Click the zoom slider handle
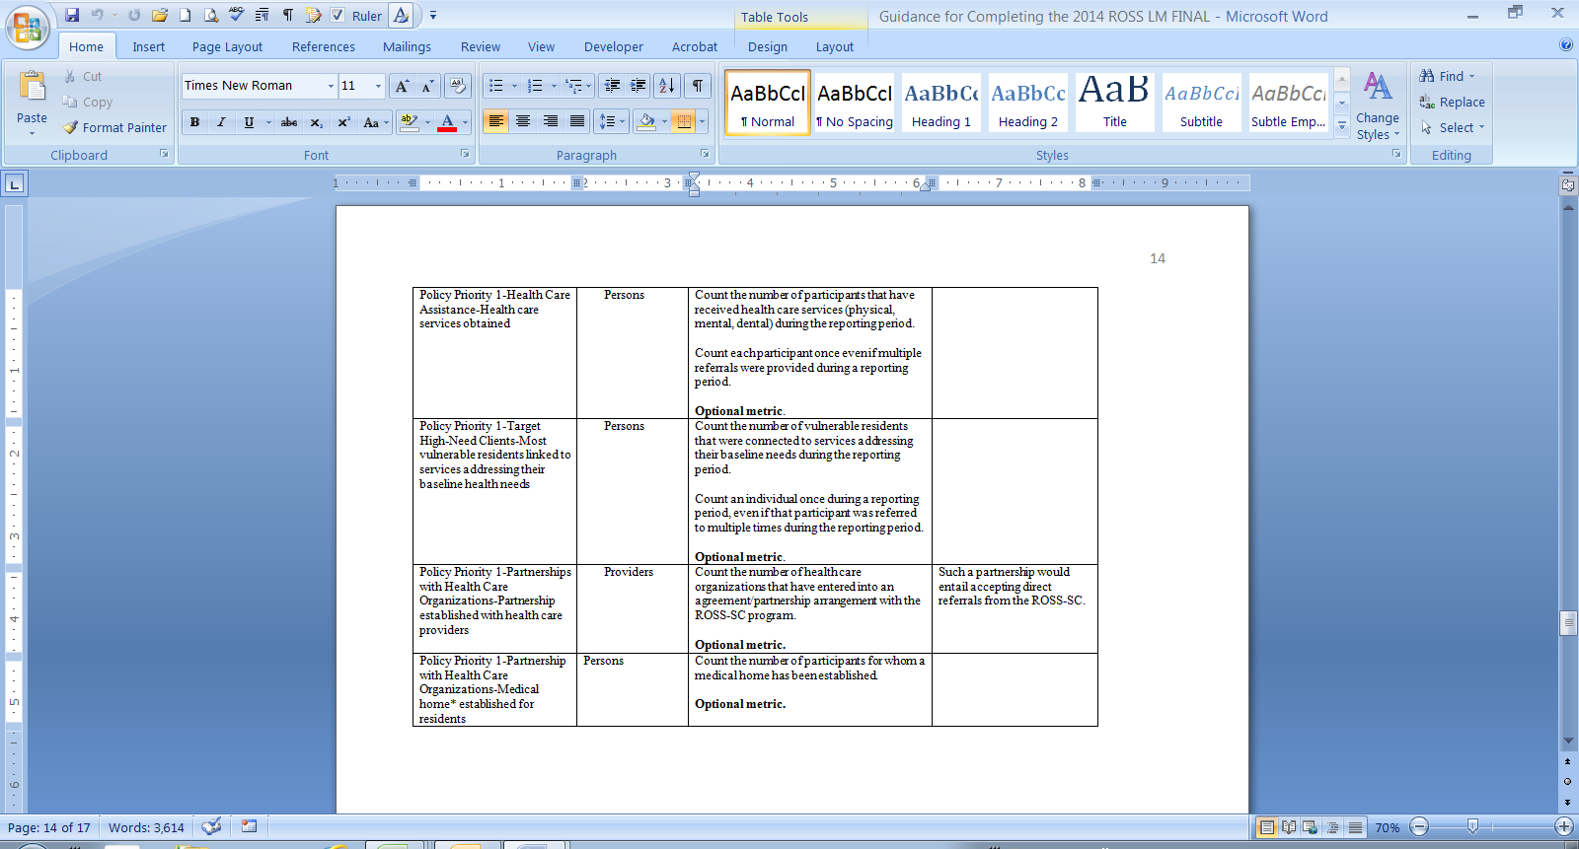1579x849 pixels. pos(1472,826)
